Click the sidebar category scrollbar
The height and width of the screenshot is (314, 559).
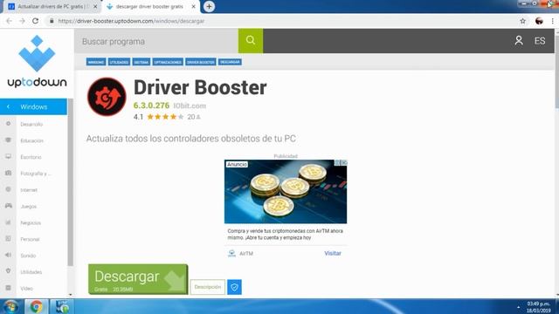coord(70,182)
